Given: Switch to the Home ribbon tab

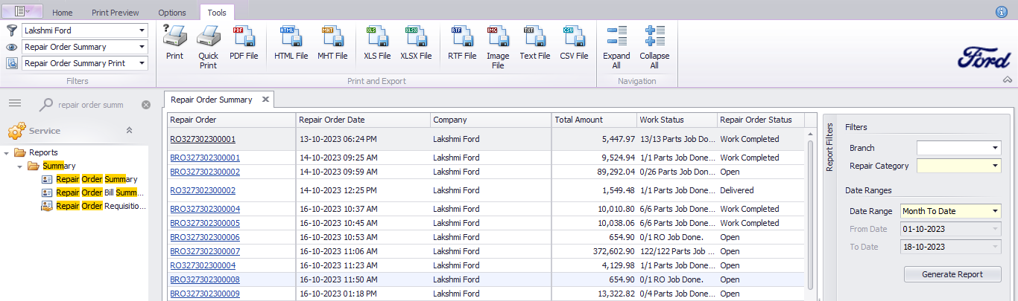Looking at the screenshot, I should click(x=63, y=13).
